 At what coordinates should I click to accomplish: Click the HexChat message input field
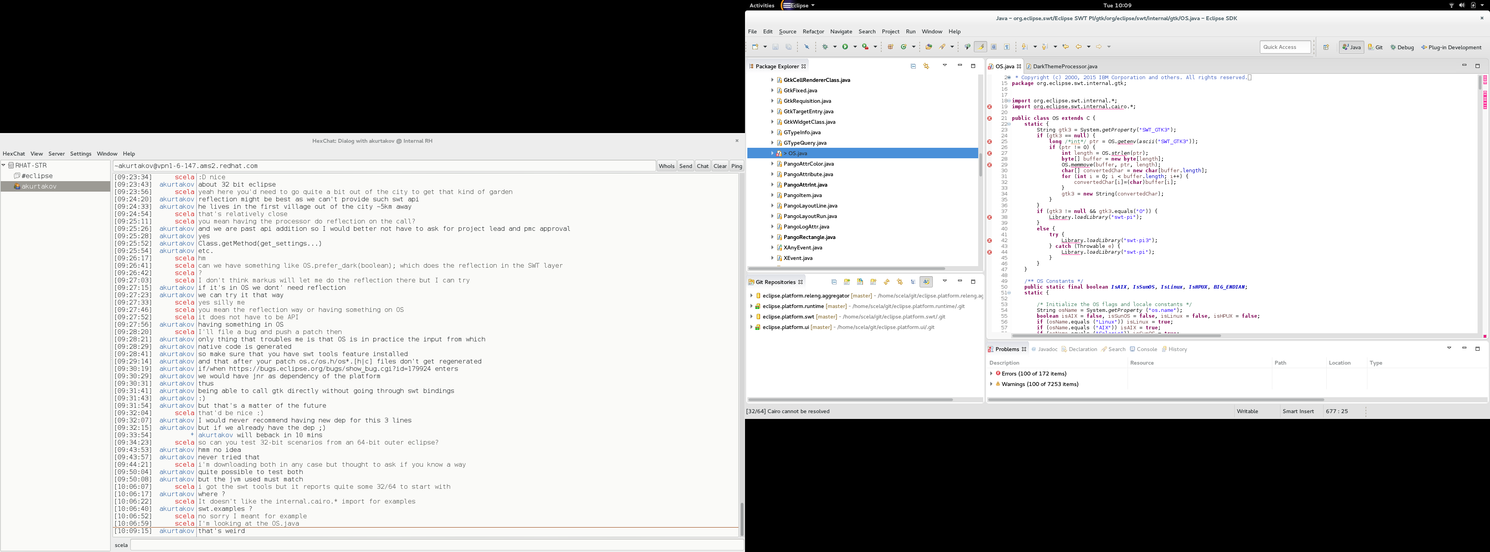tap(437, 545)
